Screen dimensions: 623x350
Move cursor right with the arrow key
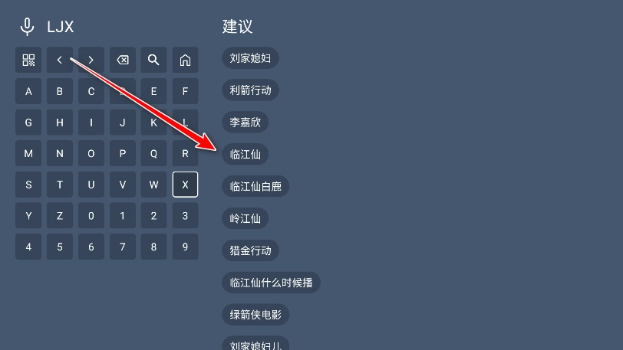pyautogui.click(x=91, y=60)
